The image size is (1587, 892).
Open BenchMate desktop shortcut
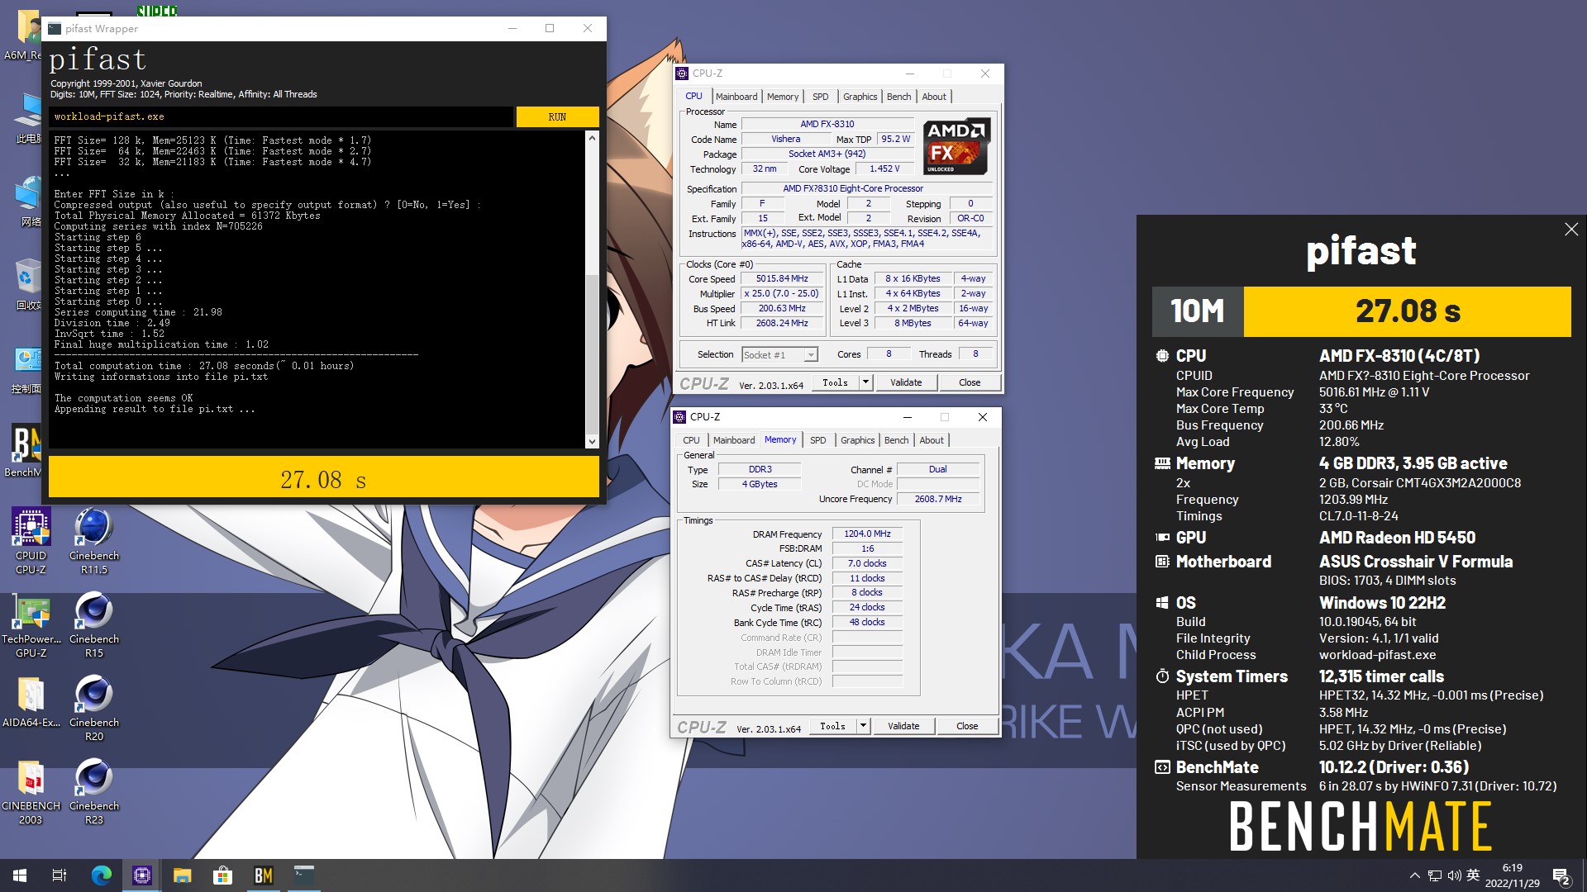click(x=22, y=450)
